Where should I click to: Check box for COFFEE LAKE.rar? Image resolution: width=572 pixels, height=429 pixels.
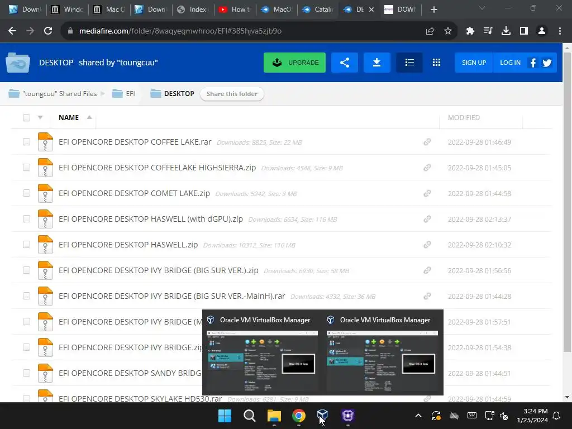pos(26,141)
